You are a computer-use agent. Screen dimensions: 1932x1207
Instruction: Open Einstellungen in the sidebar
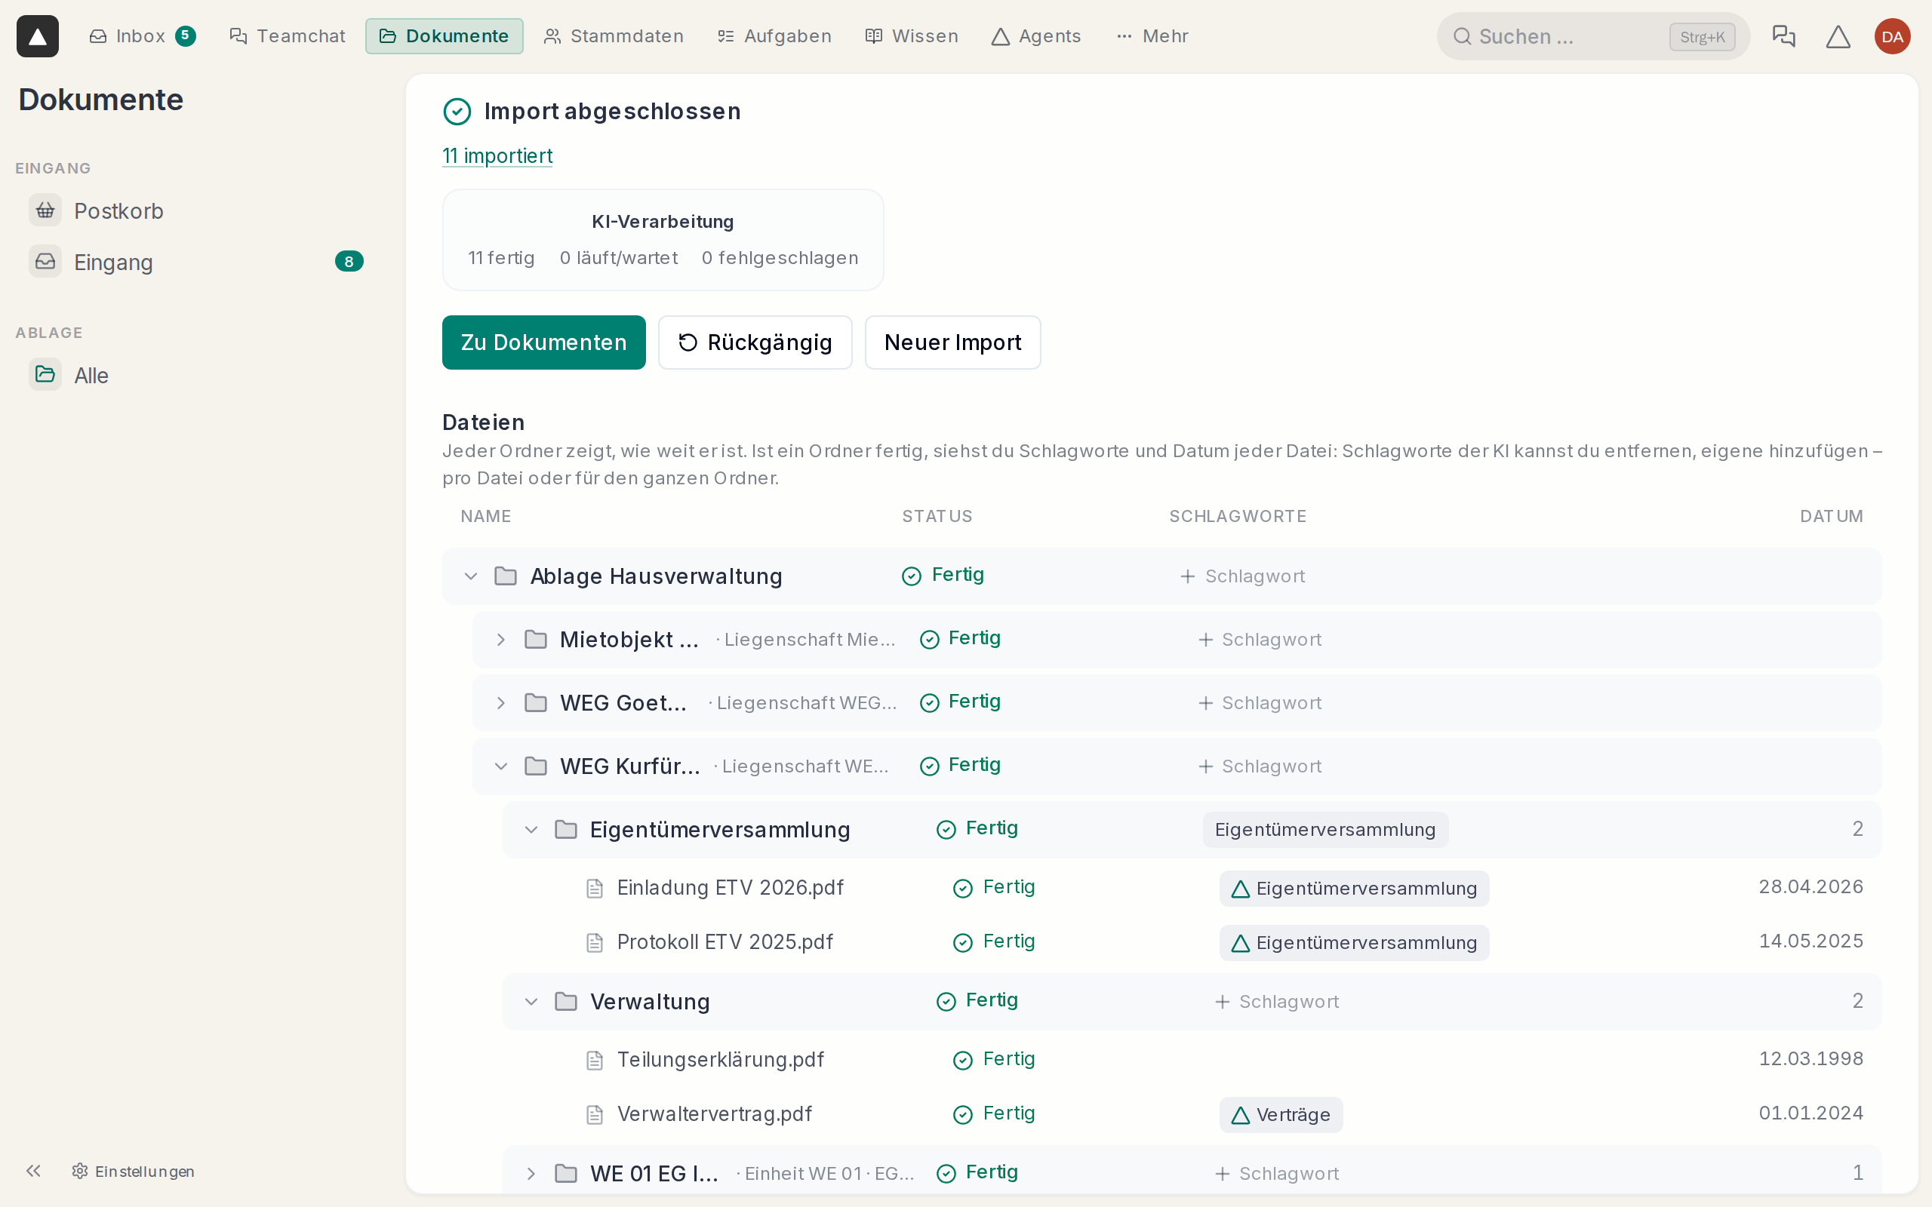point(134,1170)
